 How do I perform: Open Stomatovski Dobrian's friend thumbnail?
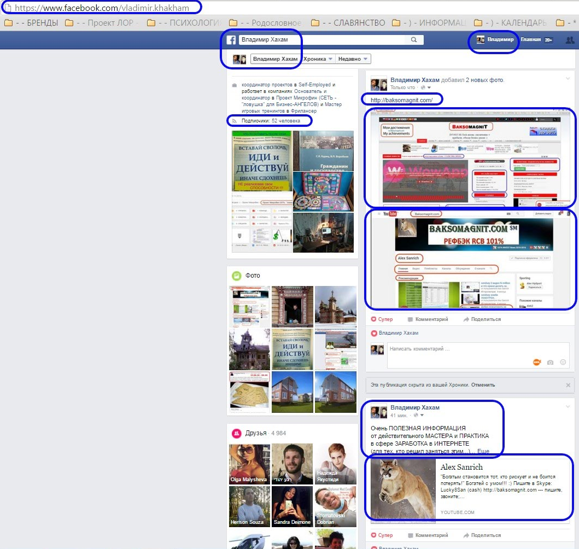[336, 506]
